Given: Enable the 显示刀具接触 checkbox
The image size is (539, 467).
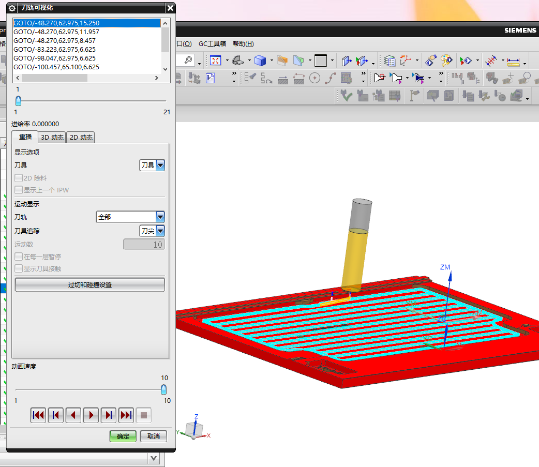Looking at the screenshot, I should point(19,268).
